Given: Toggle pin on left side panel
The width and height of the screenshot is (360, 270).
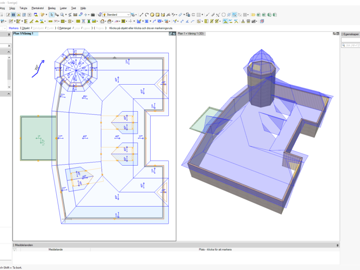Looking at the screenshot, I should click(9, 35).
